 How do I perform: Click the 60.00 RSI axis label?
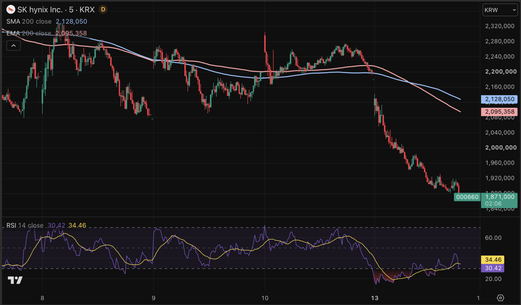(x=493, y=238)
